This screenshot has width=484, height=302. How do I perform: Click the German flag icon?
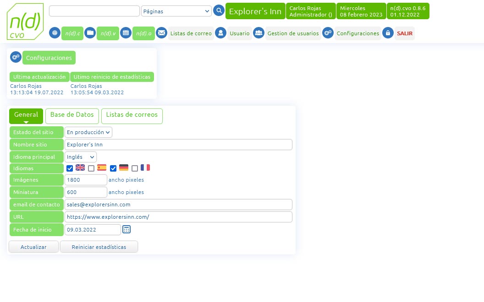124,167
